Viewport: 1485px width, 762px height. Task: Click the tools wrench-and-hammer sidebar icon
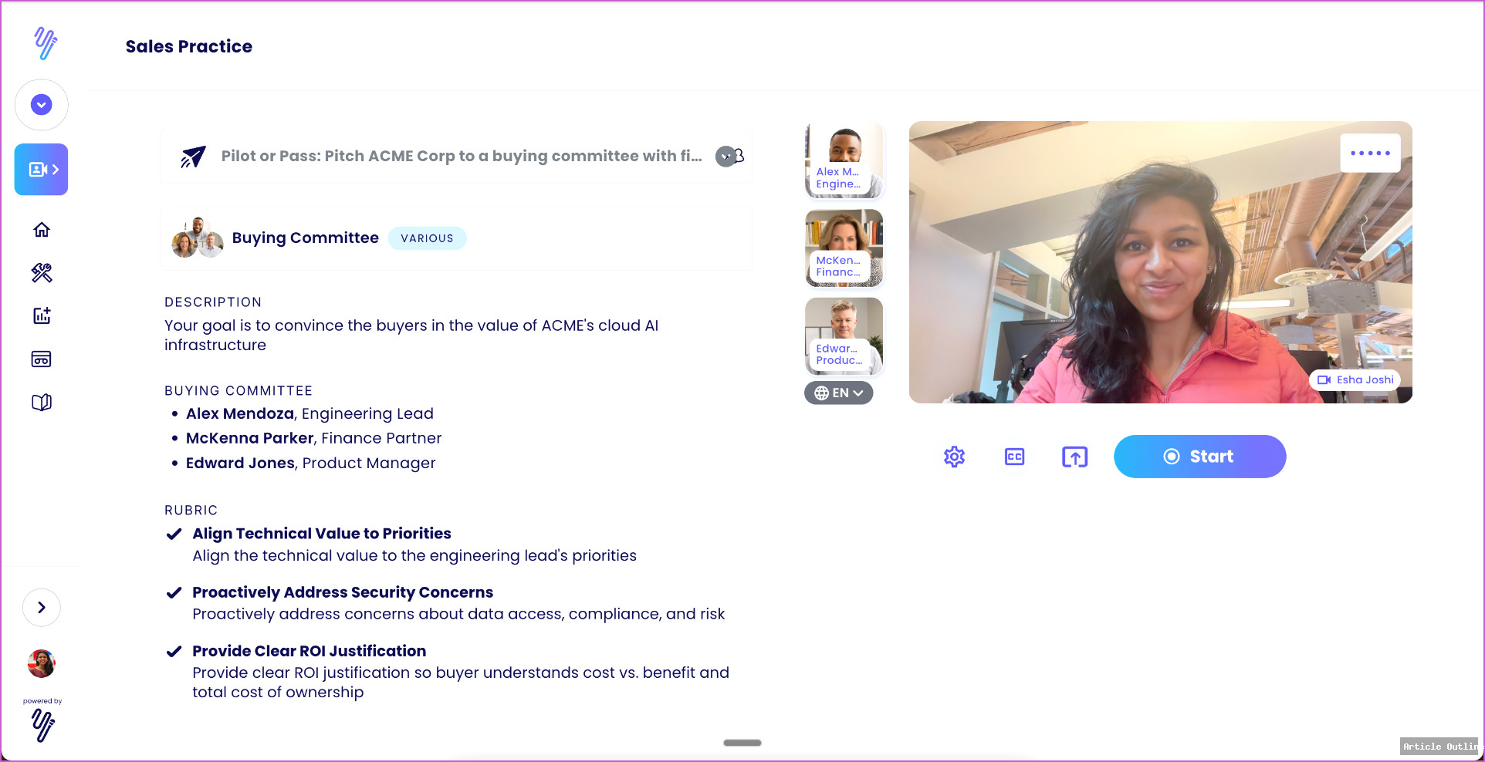point(42,273)
